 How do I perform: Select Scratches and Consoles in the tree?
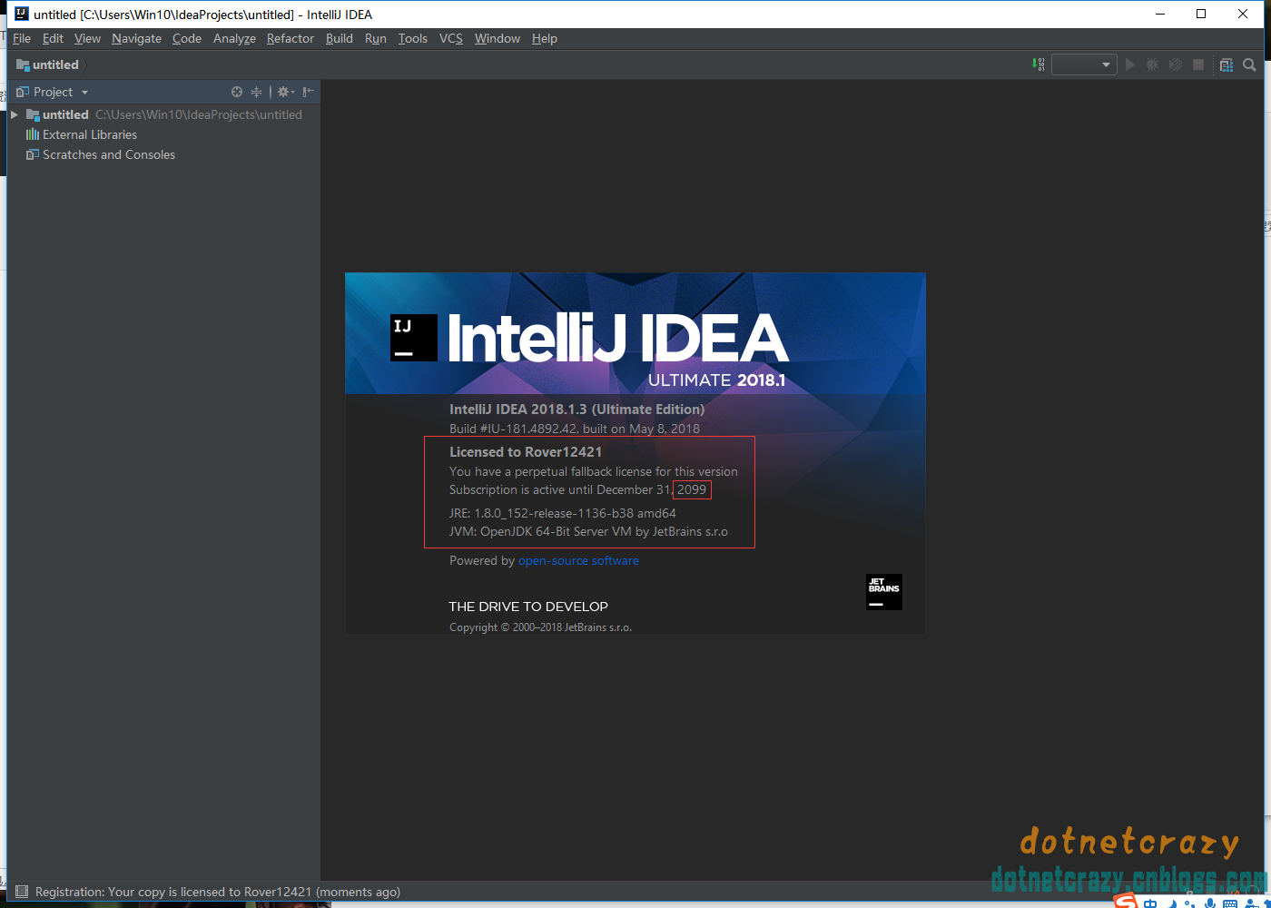(x=100, y=154)
